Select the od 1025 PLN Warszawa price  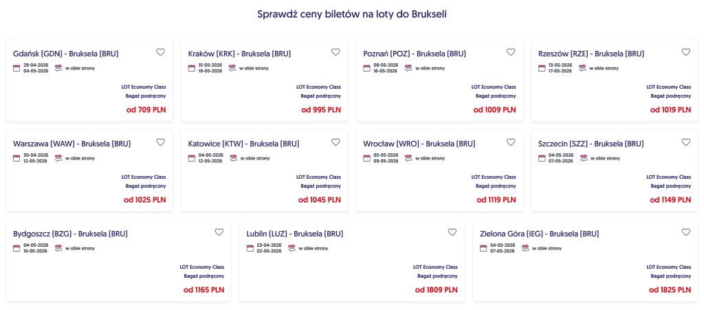click(145, 200)
